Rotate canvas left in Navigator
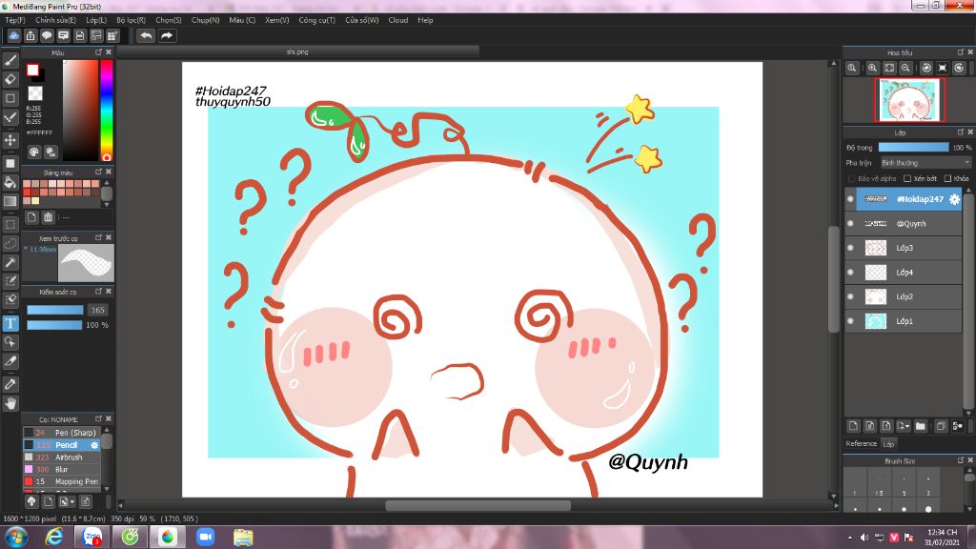This screenshot has height=549, width=976. coord(926,68)
